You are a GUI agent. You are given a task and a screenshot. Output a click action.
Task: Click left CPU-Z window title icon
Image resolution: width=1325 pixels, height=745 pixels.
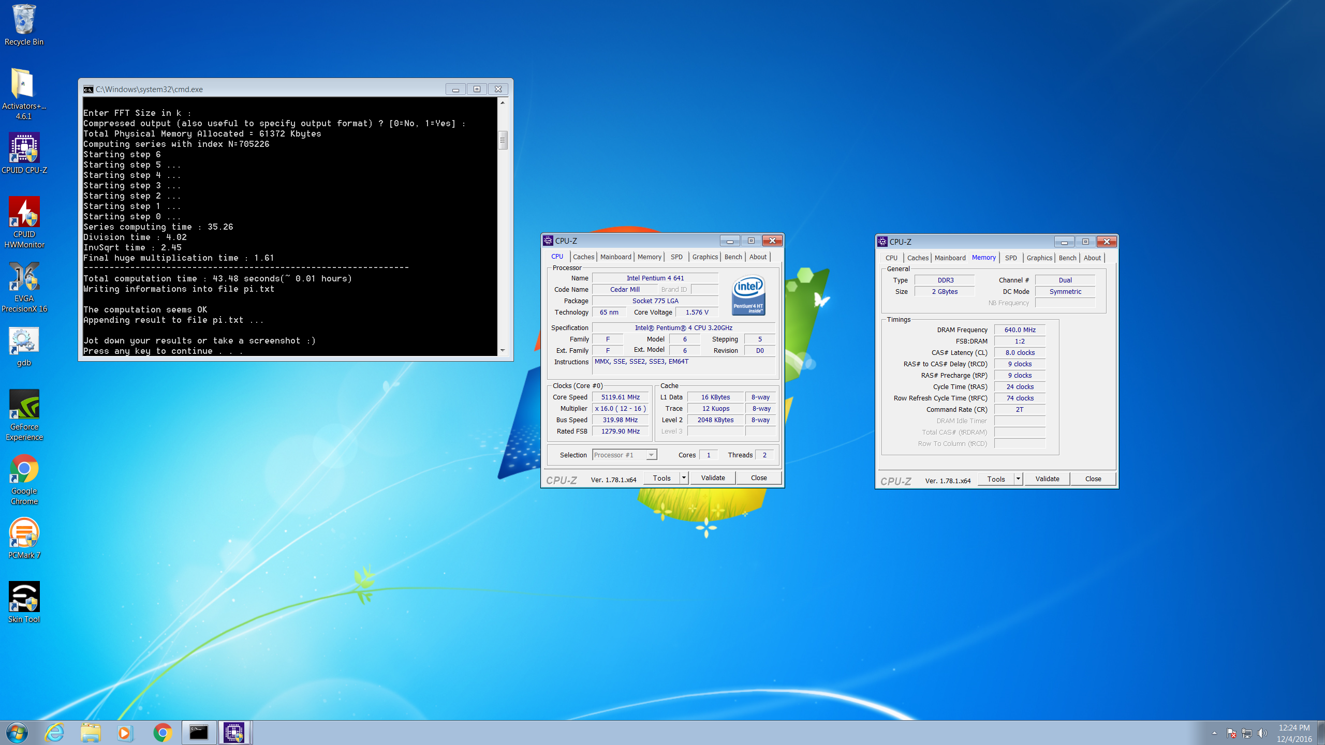(x=548, y=241)
